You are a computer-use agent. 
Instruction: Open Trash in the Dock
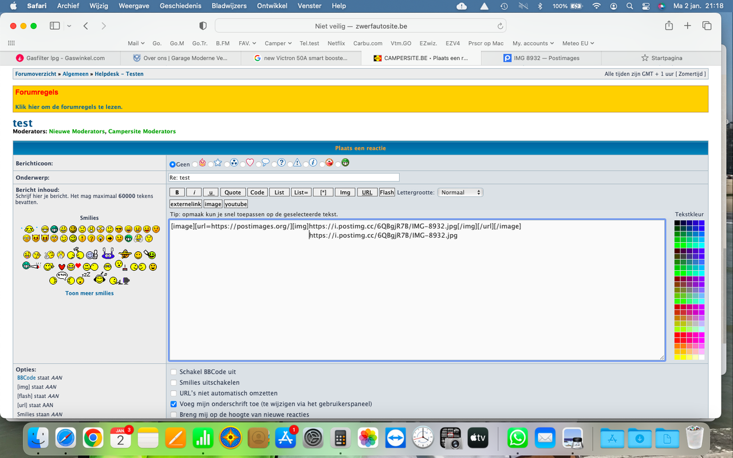(x=694, y=439)
